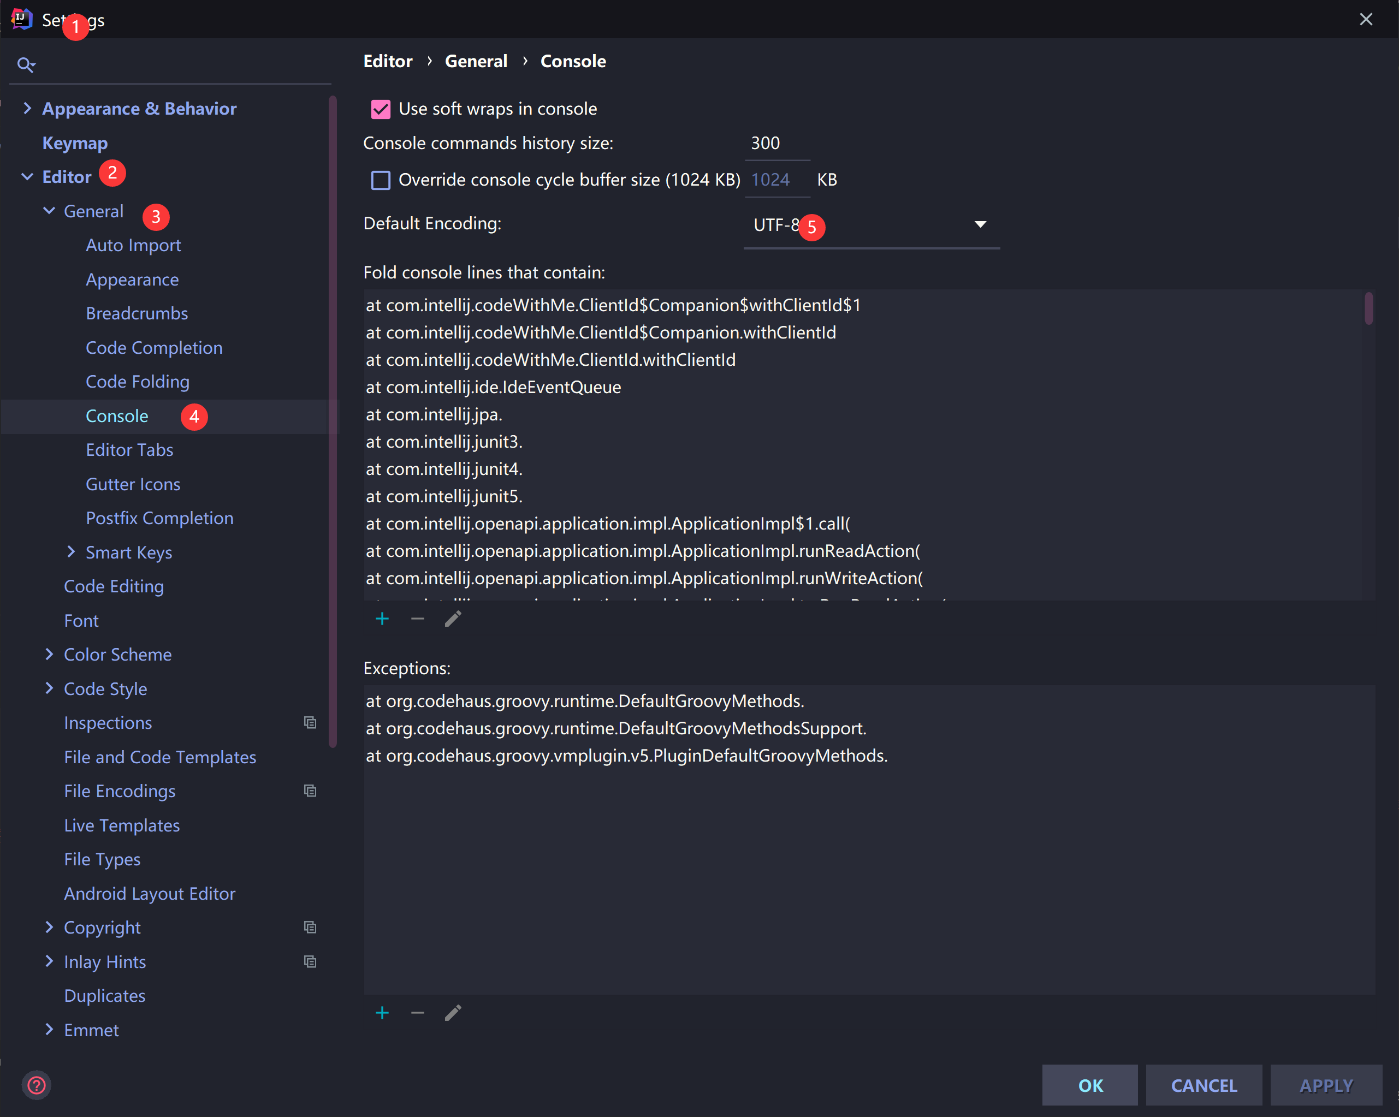The image size is (1399, 1117).
Task: Open the Code Folding settings page
Action: tap(138, 382)
